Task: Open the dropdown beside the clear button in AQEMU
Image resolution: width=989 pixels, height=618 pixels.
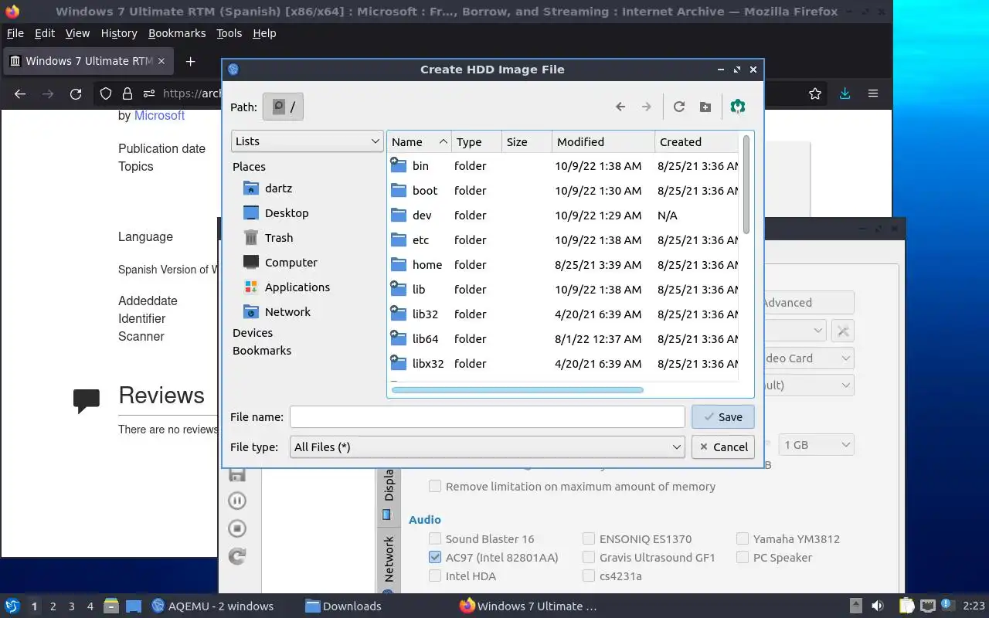Action: coord(795,331)
